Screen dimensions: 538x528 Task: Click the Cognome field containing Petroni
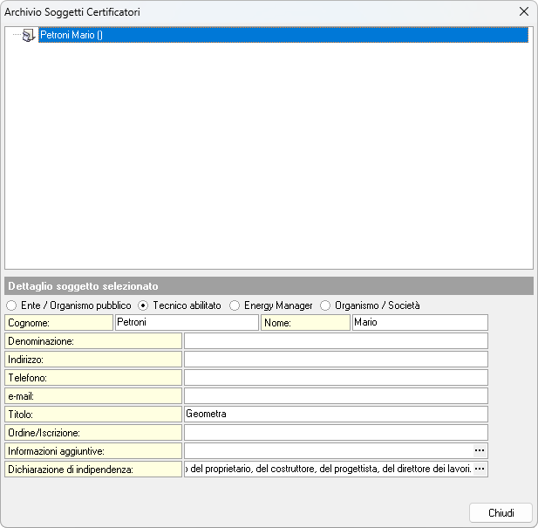[x=186, y=323]
